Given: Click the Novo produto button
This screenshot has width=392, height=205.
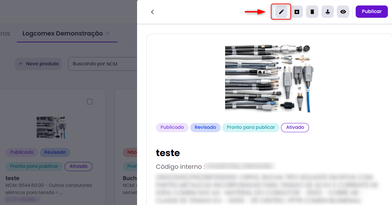Looking at the screenshot, I should coord(38,64).
